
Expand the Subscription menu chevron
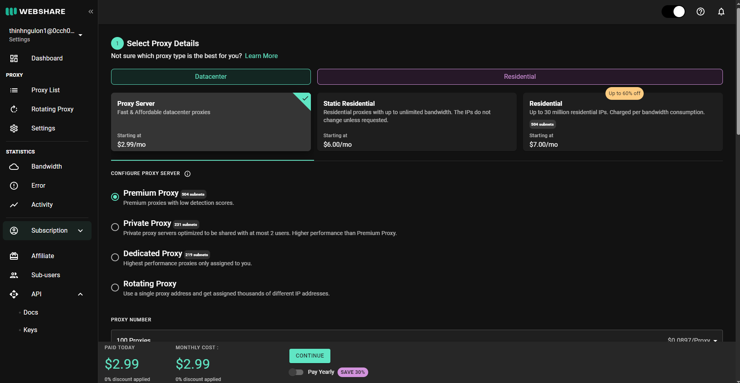point(80,231)
